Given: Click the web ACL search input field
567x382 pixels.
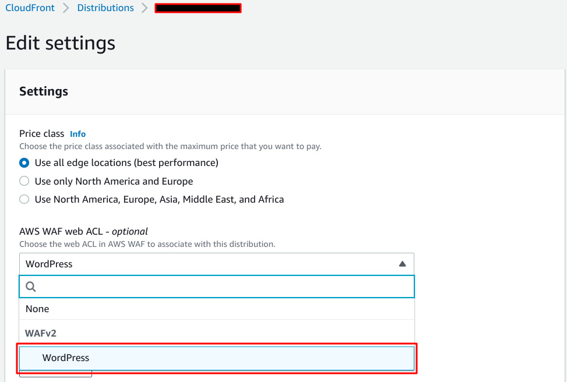Looking at the screenshot, I should click(x=217, y=286).
